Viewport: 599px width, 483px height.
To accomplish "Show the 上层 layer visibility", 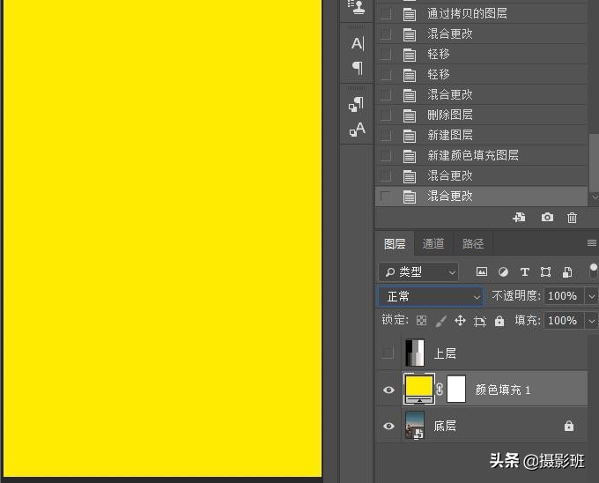I will click(388, 353).
